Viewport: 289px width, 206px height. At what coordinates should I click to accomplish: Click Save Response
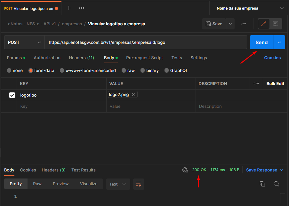pos(261,170)
